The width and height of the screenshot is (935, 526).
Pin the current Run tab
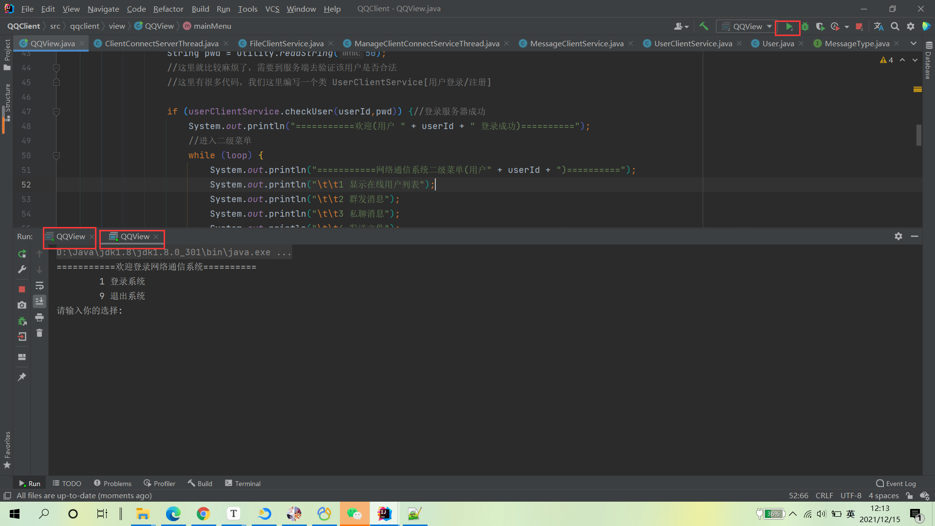(x=22, y=377)
